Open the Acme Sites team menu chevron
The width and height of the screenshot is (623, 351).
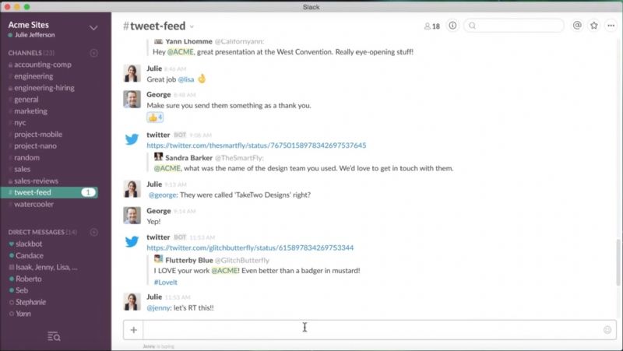(x=93, y=28)
